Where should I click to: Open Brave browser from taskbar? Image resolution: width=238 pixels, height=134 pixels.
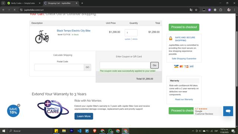[95, 131]
